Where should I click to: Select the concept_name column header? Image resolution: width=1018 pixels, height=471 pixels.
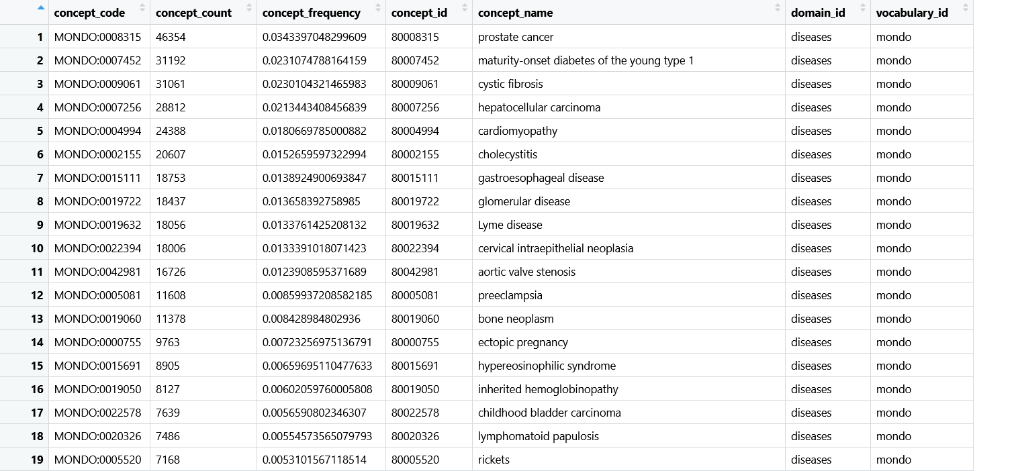coord(514,12)
